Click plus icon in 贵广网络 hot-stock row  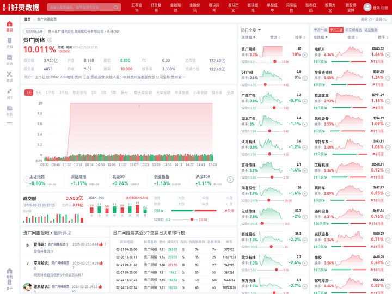[x=305, y=55]
